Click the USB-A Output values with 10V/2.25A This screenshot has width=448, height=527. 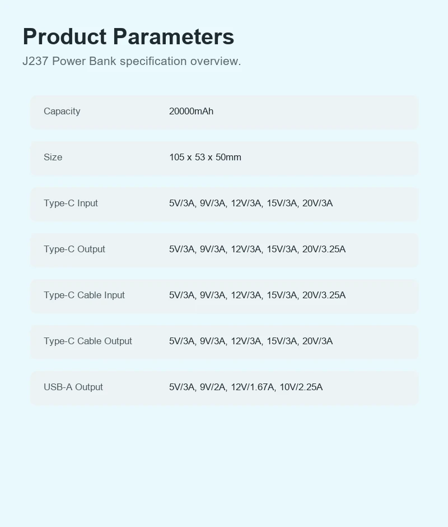(246, 387)
